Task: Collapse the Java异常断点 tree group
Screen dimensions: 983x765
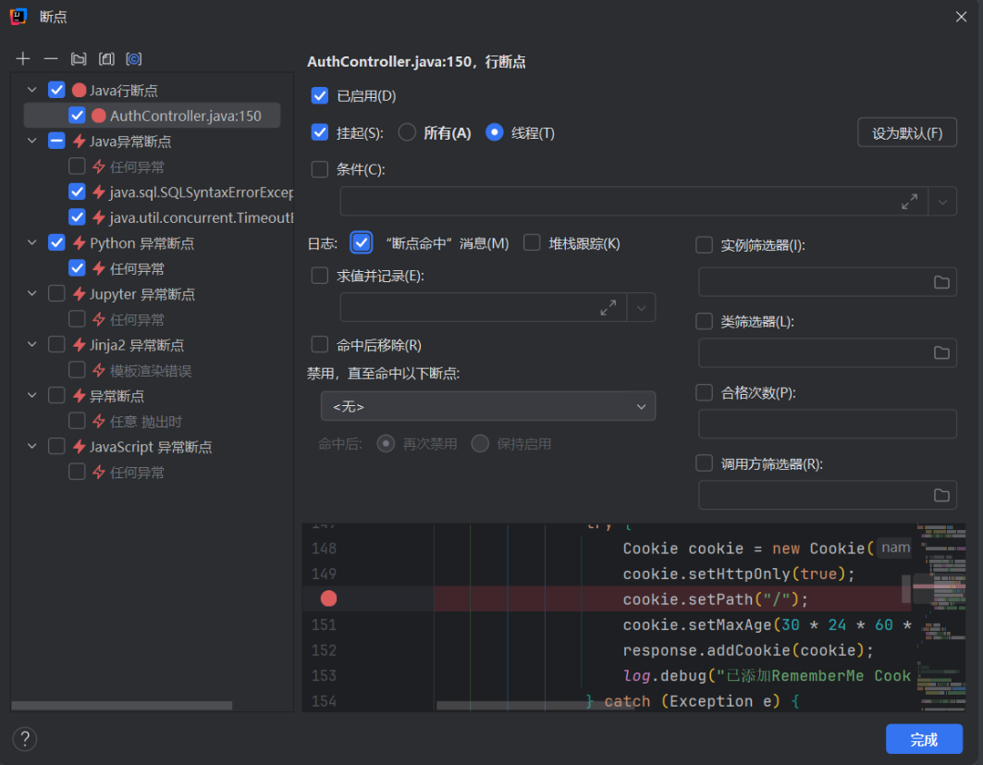Action: point(32,142)
